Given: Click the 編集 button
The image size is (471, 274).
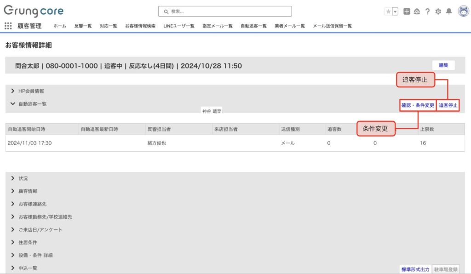Looking at the screenshot, I should (443, 65).
